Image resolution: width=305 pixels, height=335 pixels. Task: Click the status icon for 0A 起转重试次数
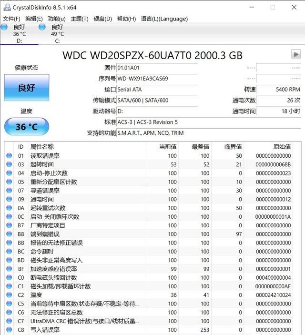pos(9,208)
